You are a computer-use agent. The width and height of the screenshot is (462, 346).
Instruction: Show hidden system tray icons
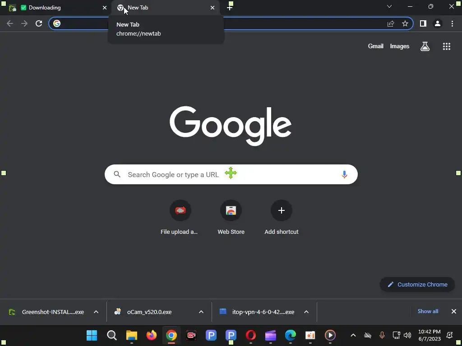coord(353,335)
